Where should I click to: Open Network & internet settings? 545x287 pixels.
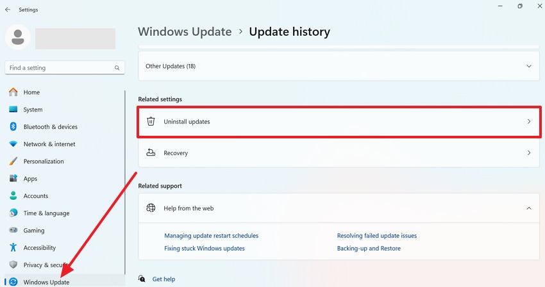[49, 144]
